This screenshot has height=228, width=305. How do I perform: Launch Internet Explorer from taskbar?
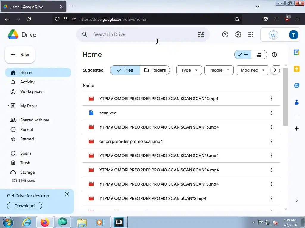pos(27,222)
